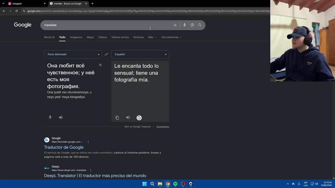Switch to the Instagram tab
Screen dimensions: 335x188
coord(26,4)
